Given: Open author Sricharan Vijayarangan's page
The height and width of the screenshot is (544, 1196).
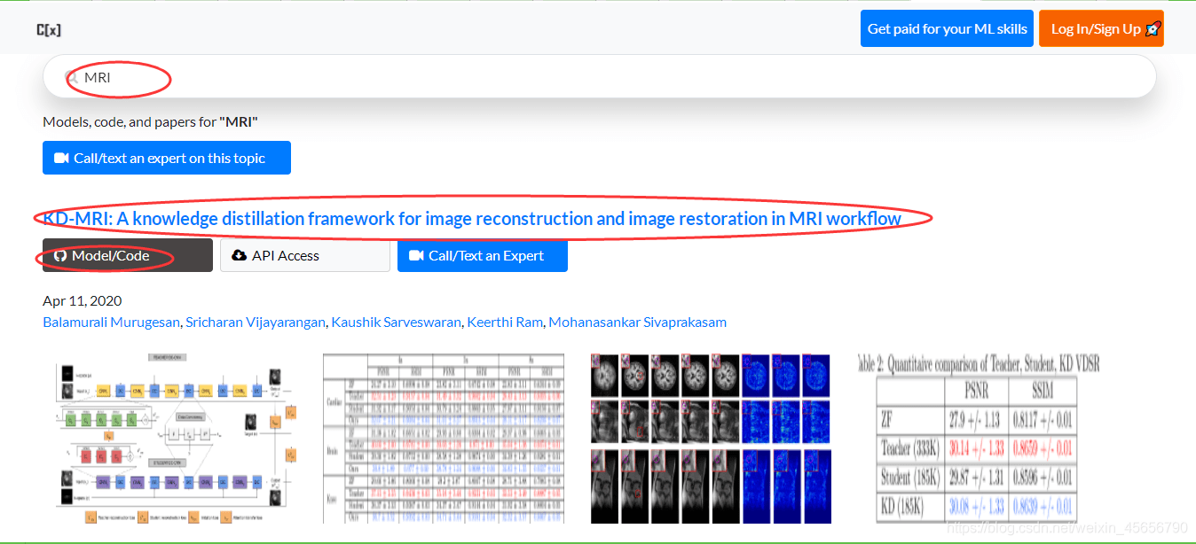Looking at the screenshot, I should [256, 322].
